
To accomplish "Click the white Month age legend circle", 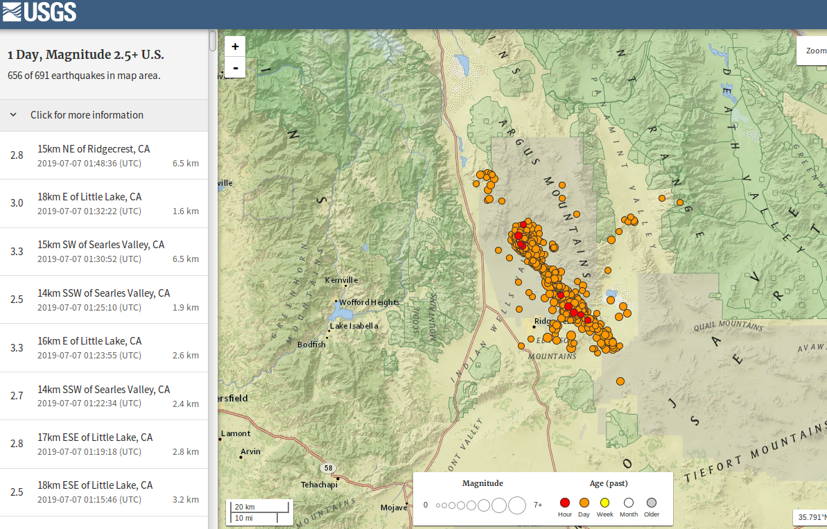I will click(x=629, y=503).
